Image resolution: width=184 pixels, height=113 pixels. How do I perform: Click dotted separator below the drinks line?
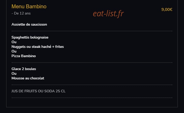92,98
